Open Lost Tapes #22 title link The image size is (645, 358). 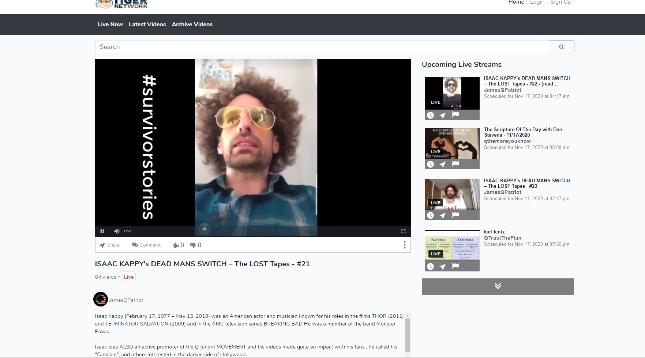[x=527, y=81]
